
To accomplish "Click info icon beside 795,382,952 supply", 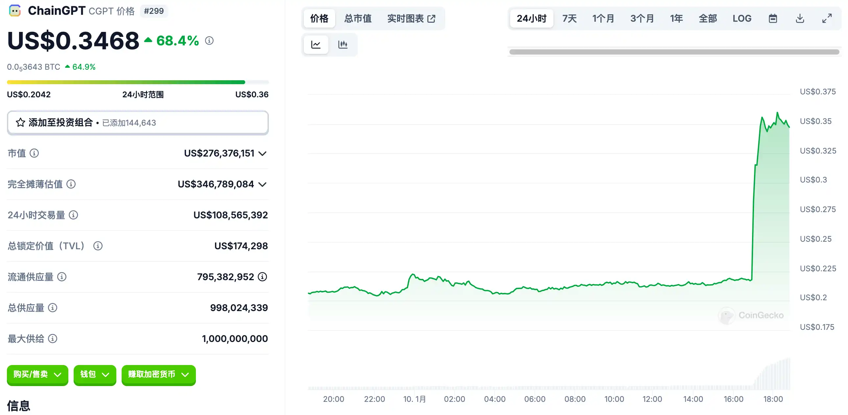I will pyautogui.click(x=262, y=277).
